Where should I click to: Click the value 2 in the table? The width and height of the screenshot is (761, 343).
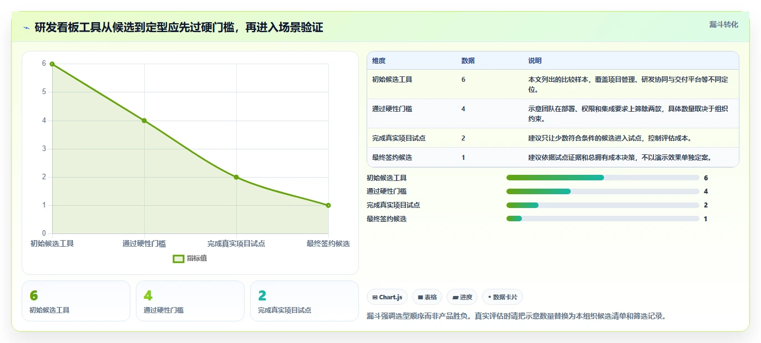pyautogui.click(x=463, y=138)
